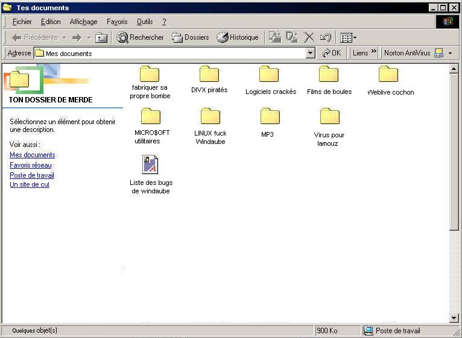Click the Undo icon

(x=326, y=37)
